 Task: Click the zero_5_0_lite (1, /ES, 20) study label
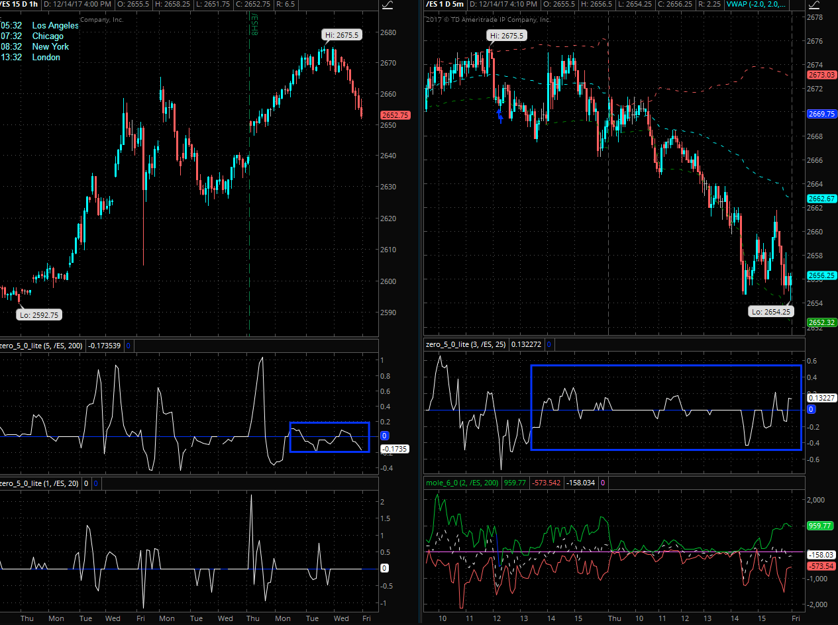38,483
